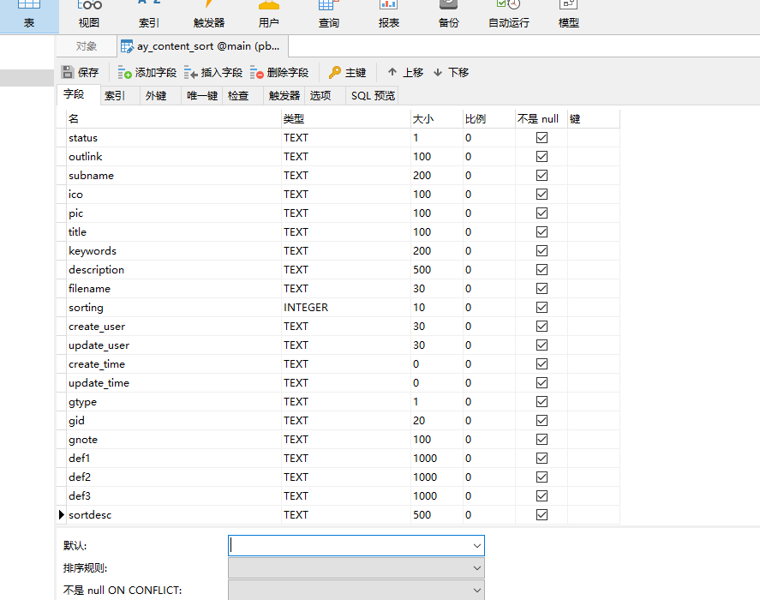Toggle 不是 null checkbox for keywords
Image resolution: width=760 pixels, height=600 pixels.
542,251
